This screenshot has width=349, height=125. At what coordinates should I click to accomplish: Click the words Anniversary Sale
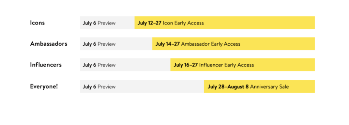pyautogui.click(x=269, y=87)
